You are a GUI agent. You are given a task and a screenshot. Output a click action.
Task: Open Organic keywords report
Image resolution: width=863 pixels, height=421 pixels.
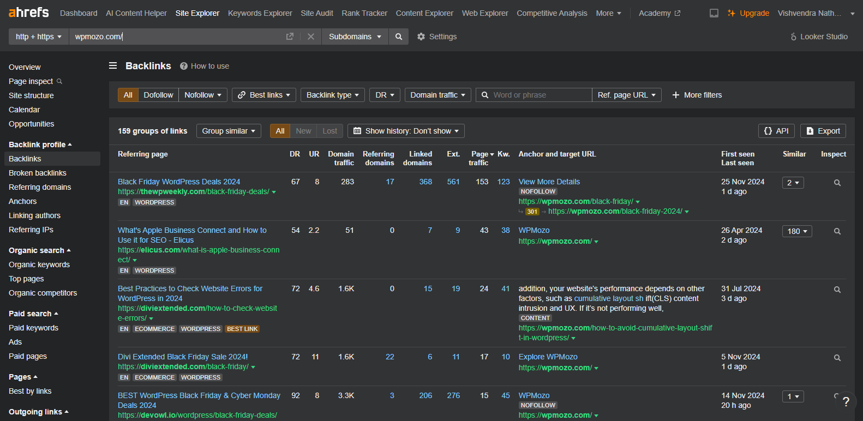pyautogui.click(x=39, y=264)
